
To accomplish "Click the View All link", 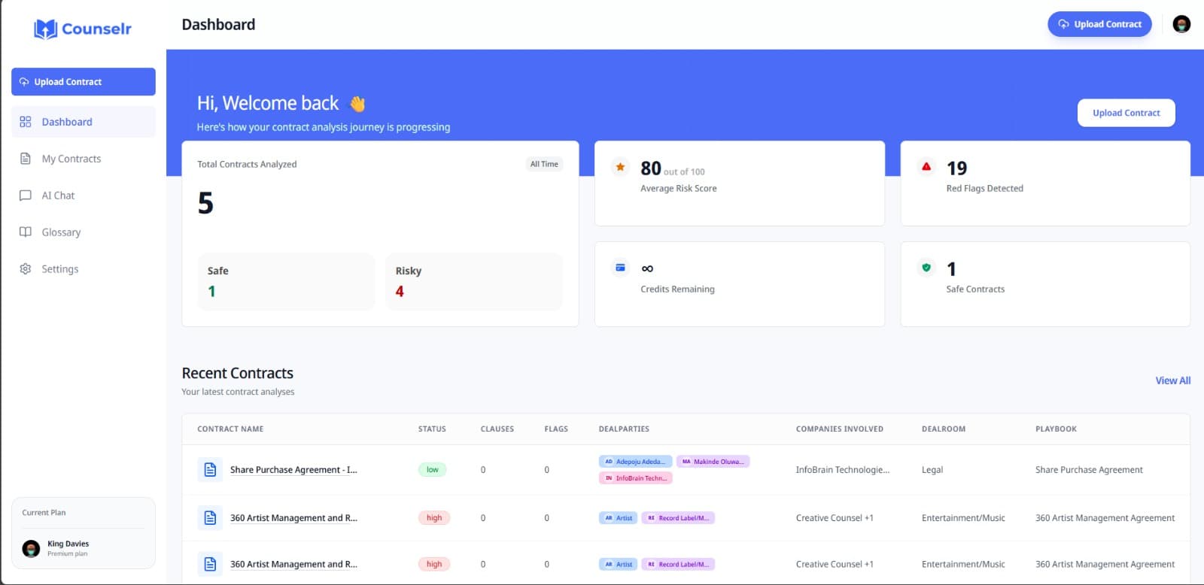I will [x=1172, y=380].
